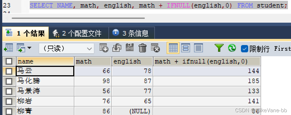Image resolution: width=291 pixels, height=115 pixels.
Task: Sort by the math column header
Action: tap(93, 61)
